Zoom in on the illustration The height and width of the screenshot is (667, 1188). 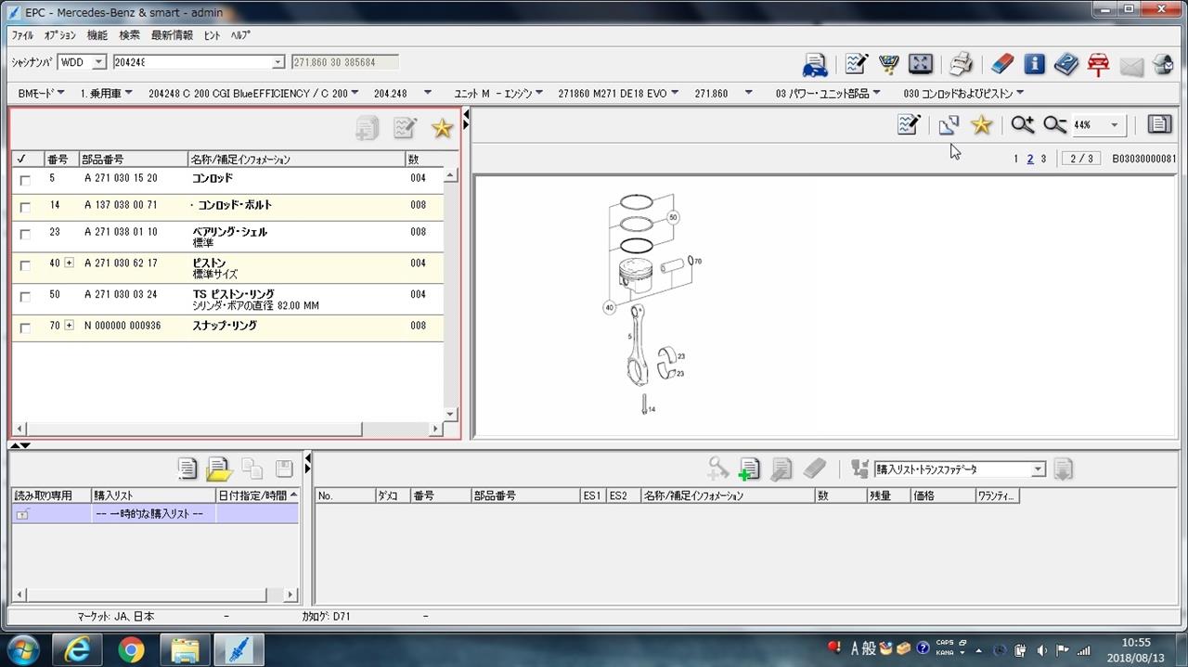point(1023,124)
